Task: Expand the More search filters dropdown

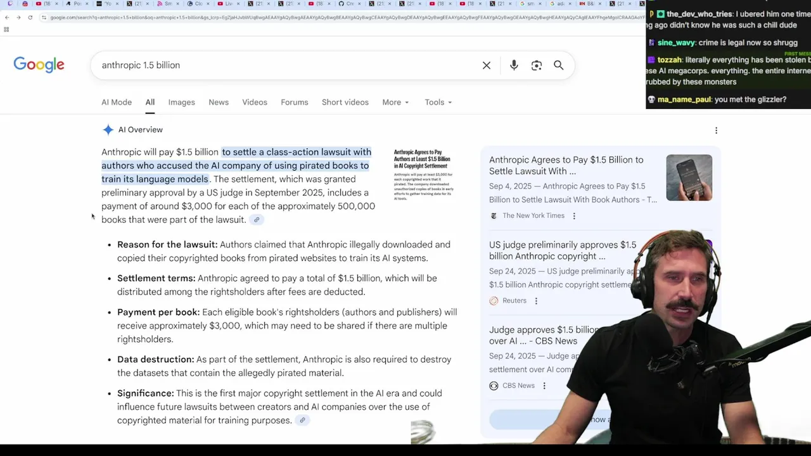Action: [x=395, y=102]
